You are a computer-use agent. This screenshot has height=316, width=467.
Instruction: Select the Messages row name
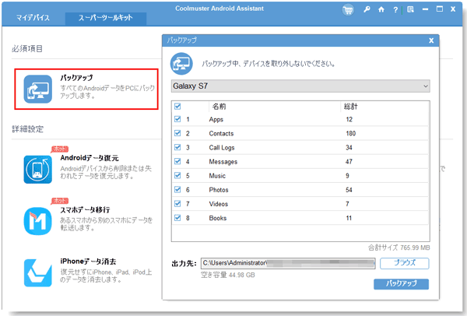pyautogui.click(x=223, y=162)
